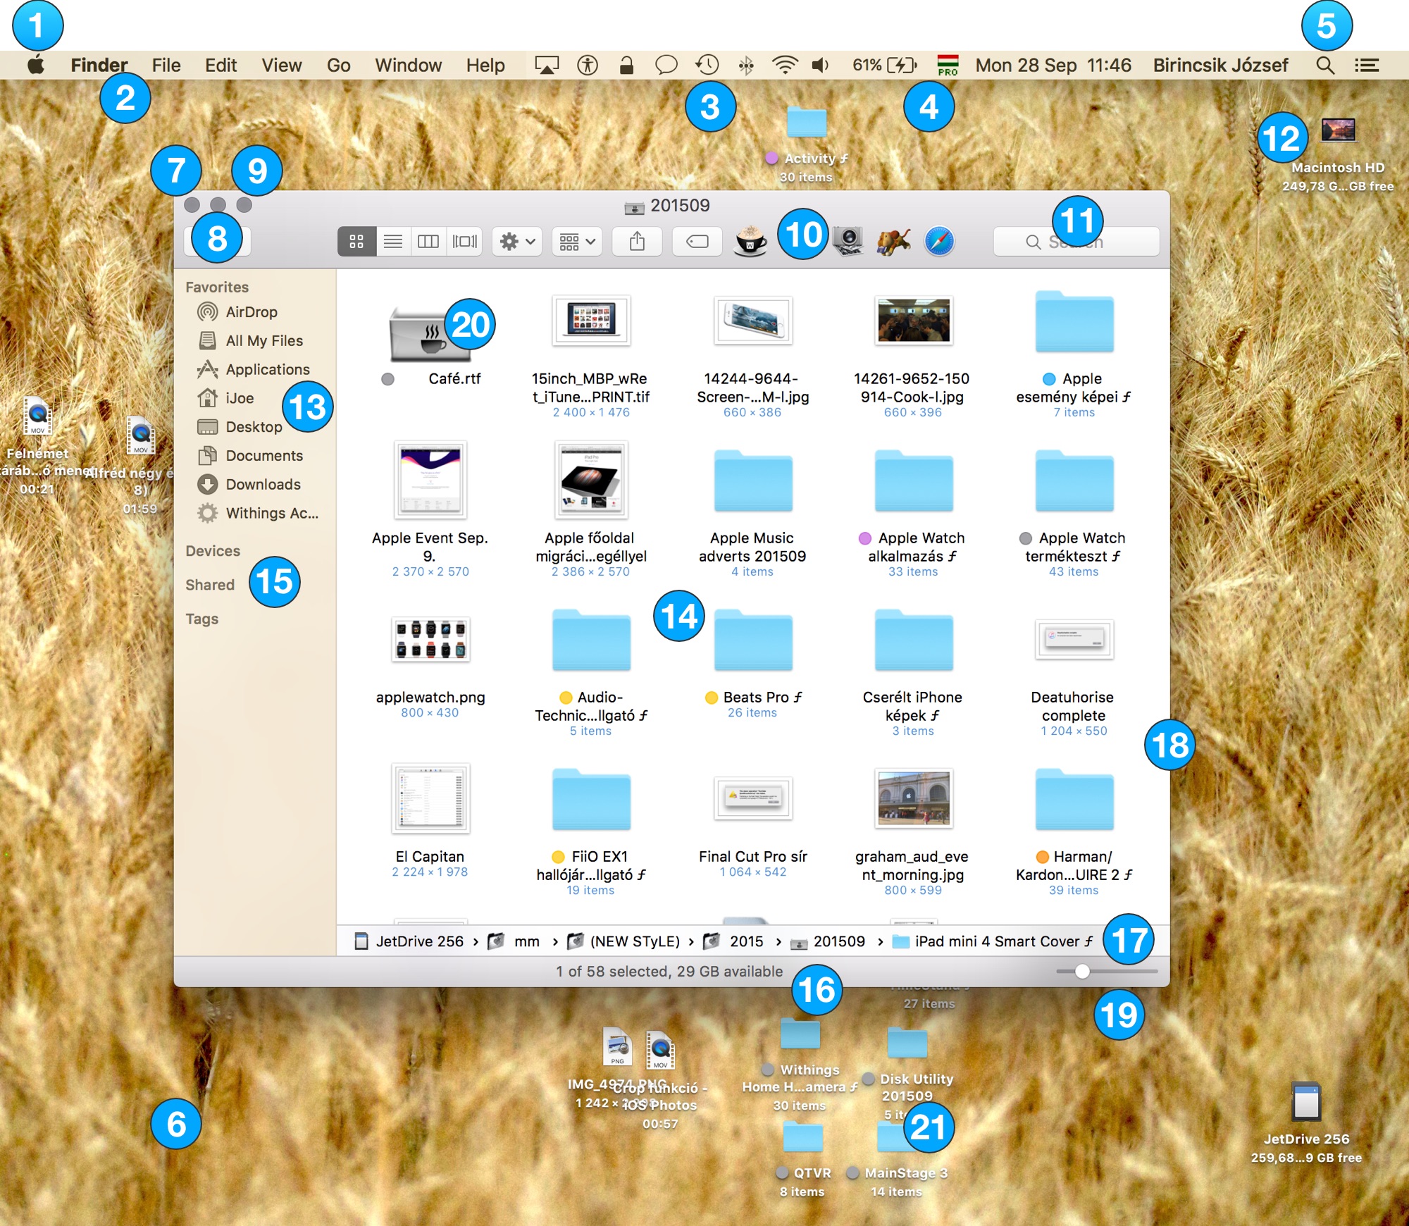Switch to list view
The height and width of the screenshot is (1226, 1409).
click(393, 242)
